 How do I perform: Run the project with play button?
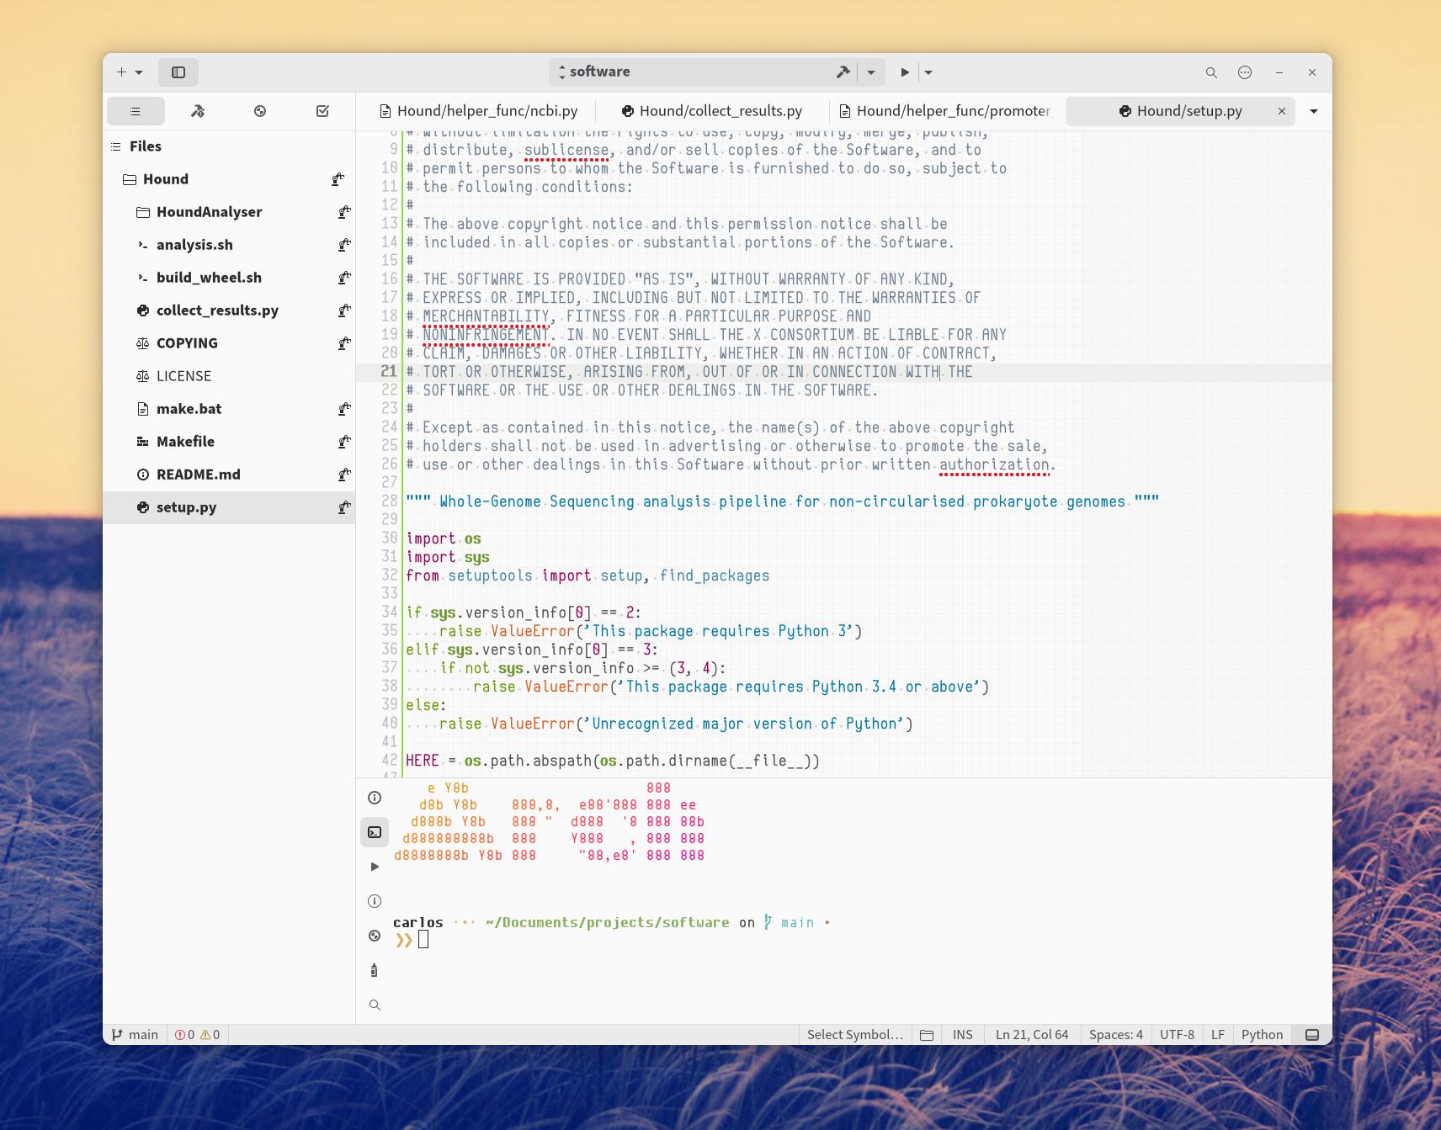[x=904, y=72]
